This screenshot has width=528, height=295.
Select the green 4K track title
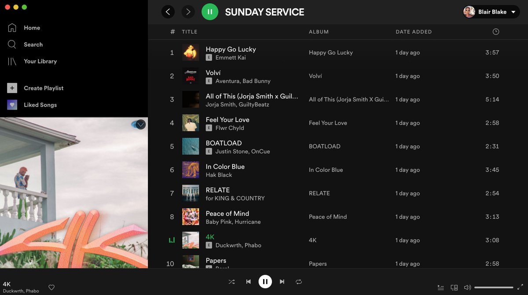[x=210, y=237]
